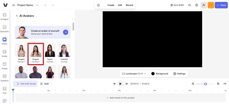Click the black video preview canvas
The width and height of the screenshot is (229, 104).
coord(152,39)
